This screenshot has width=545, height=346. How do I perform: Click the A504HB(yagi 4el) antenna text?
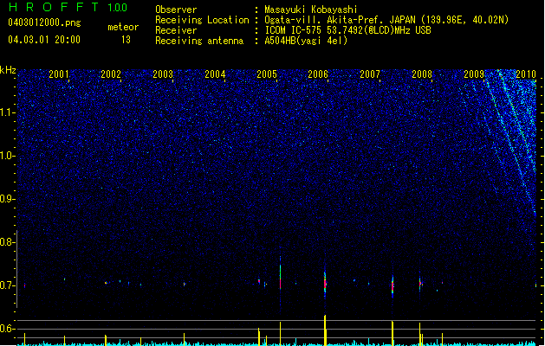point(306,41)
